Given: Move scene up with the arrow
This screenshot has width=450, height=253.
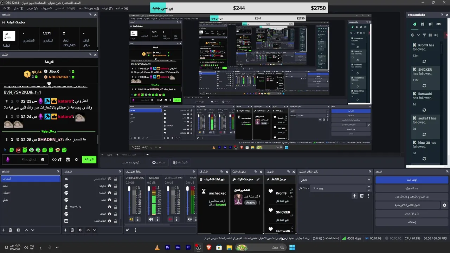Looking at the screenshot, I should (26, 230).
